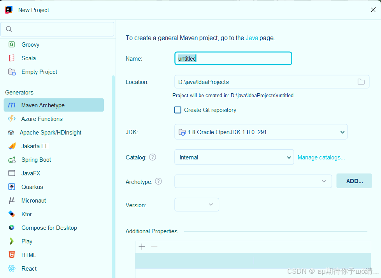The image size is (381, 278).
Task: Select Spring Boot generator
Action: (36, 160)
